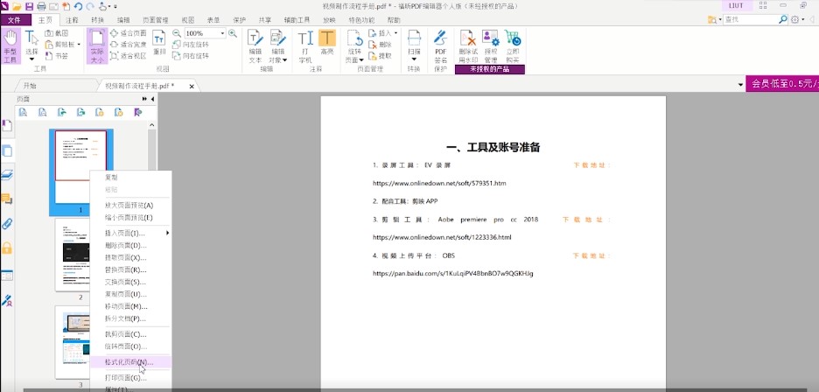This screenshot has width=819, height=392.
Task: Click the zoom in magnifier
Action: pyautogui.click(x=233, y=33)
